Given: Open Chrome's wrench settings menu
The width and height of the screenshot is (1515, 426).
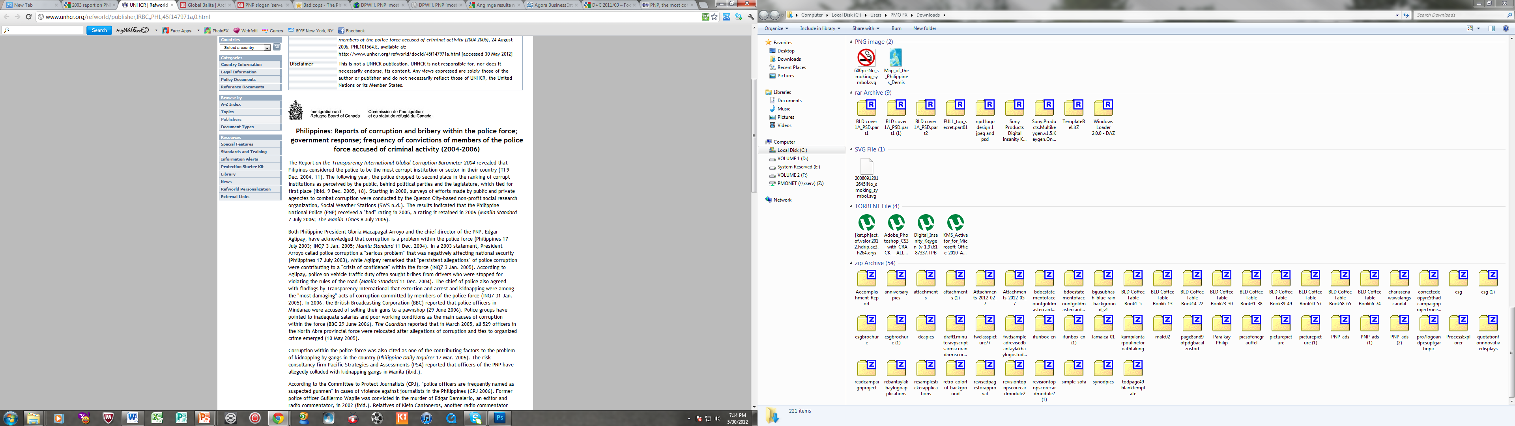Looking at the screenshot, I should click(751, 17).
